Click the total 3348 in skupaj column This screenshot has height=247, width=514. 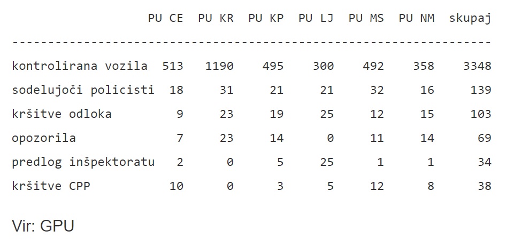click(477, 66)
